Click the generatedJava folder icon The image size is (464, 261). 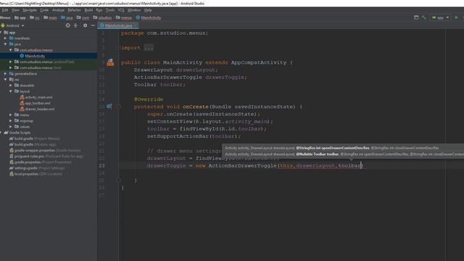[x=12, y=73]
